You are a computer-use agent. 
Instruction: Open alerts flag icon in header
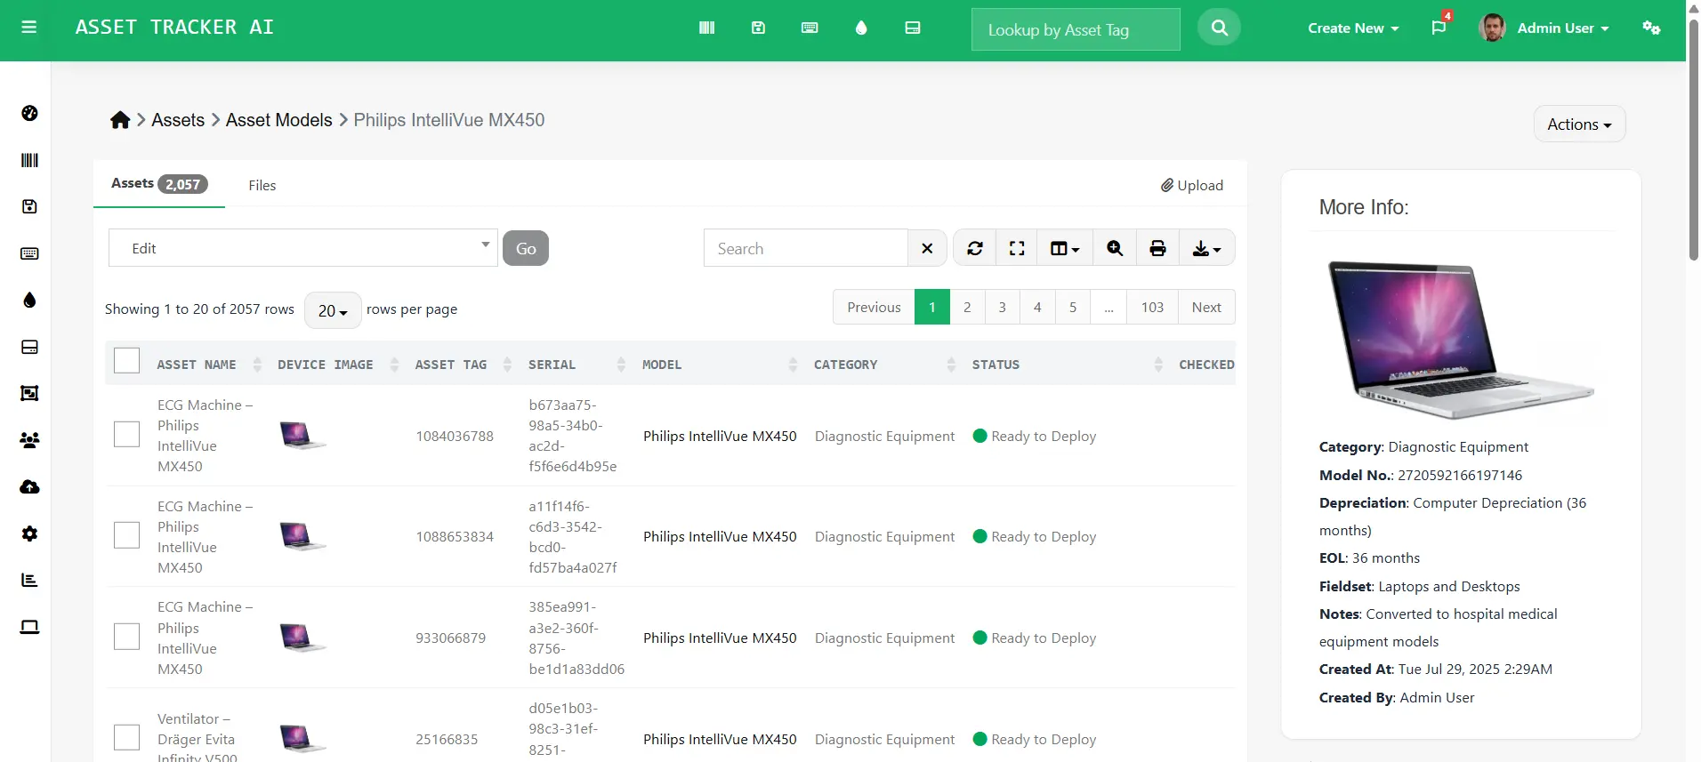coord(1439,28)
